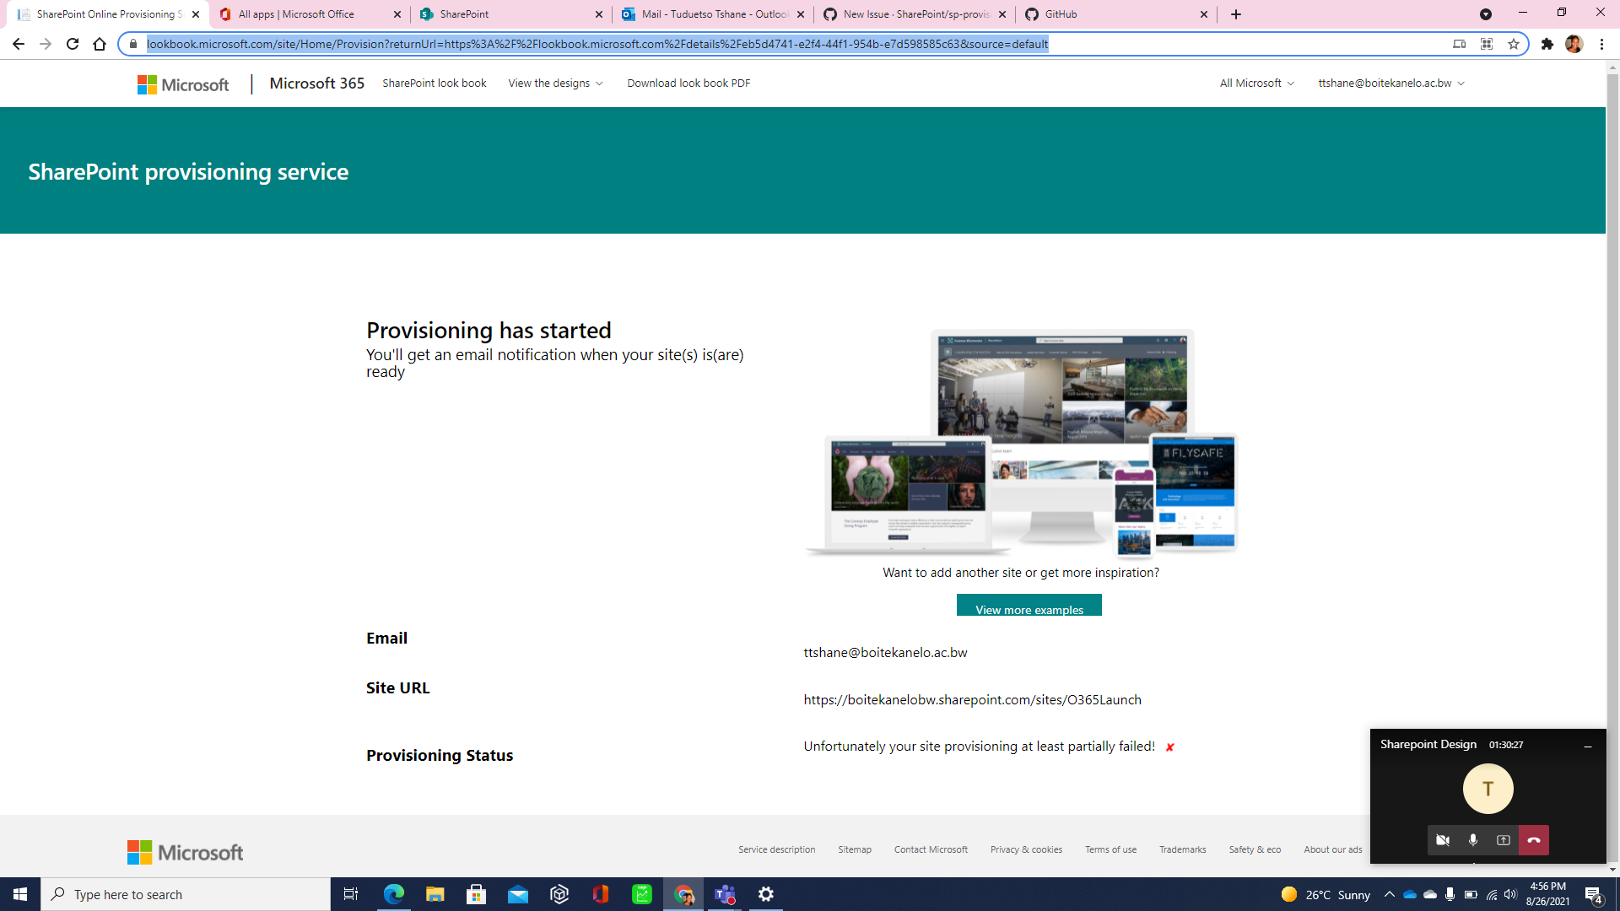Open Microsoft Teams from the taskbar
This screenshot has width=1620, height=911.
pos(724,894)
